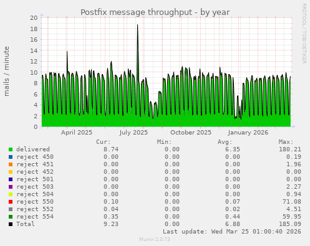This screenshot has height=246, width=310.
Task: Click the 'April 2025' x-axis label
Action: pyautogui.click(x=77, y=133)
